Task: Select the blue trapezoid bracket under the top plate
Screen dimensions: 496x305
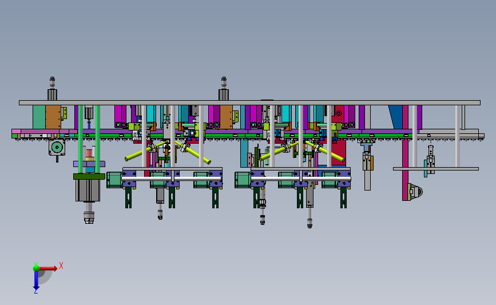Action: click(x=396, y=117)
